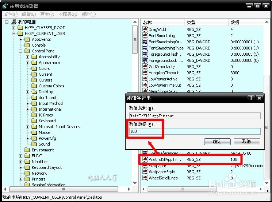Select the Cursors folder icon

click(34, 80)
